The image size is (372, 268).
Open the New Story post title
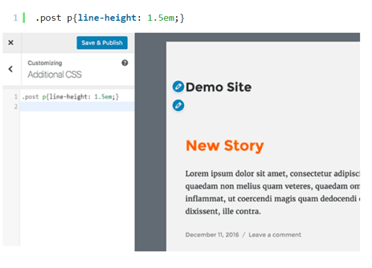coord(224,145)
